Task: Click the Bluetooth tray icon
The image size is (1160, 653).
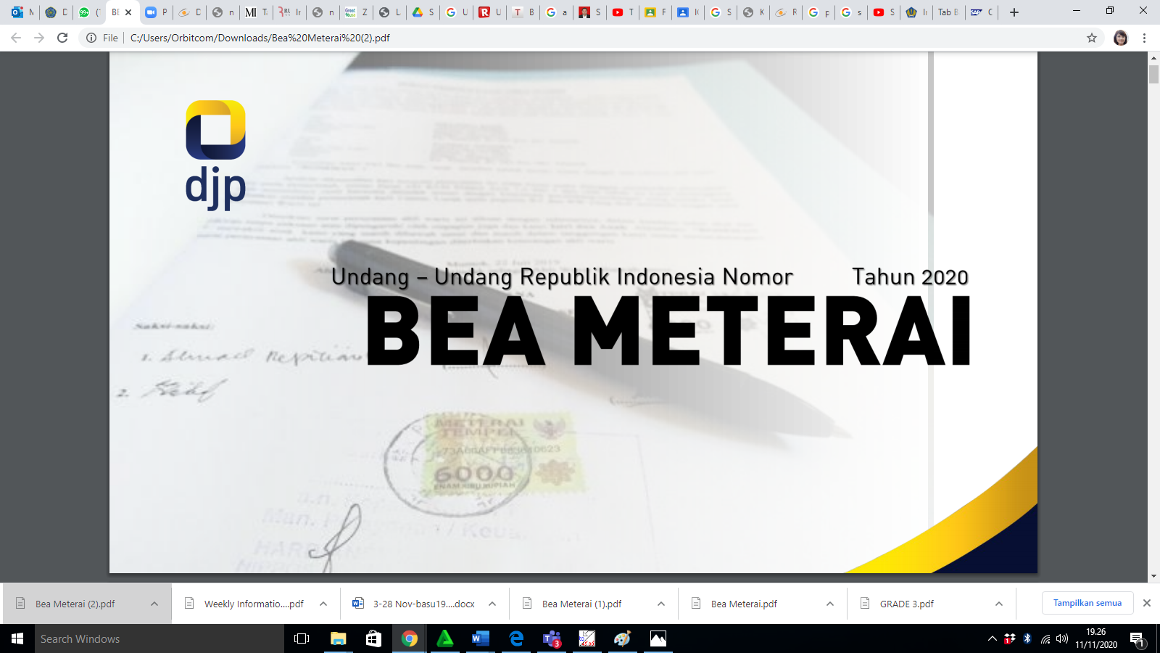Action: (1027, 638)
